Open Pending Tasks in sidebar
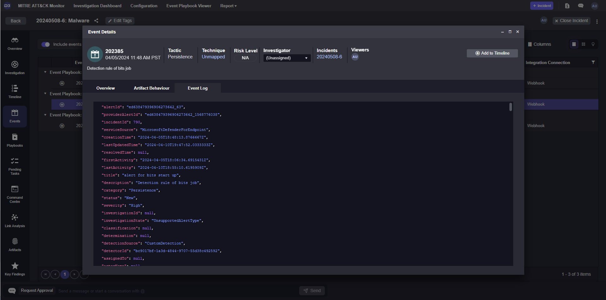The width and height of the screenshot is (606, 300). (x=15, y=167)
